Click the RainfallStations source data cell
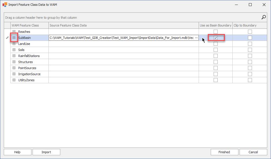The image size is (271, 159). [124, 56]
